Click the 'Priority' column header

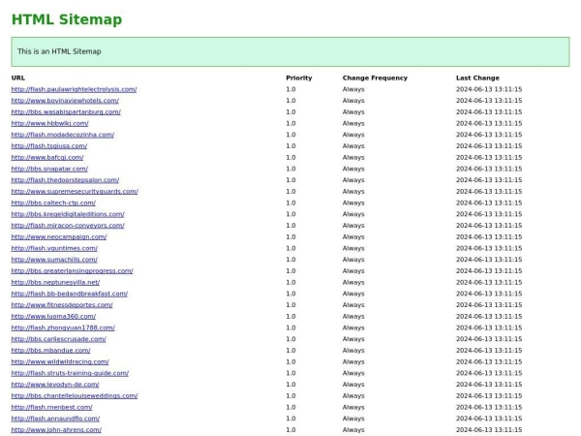point(299,78)
